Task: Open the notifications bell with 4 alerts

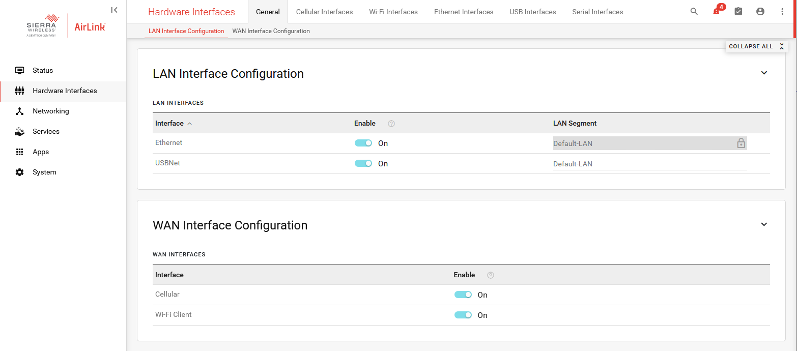Action: click(717, 11)
